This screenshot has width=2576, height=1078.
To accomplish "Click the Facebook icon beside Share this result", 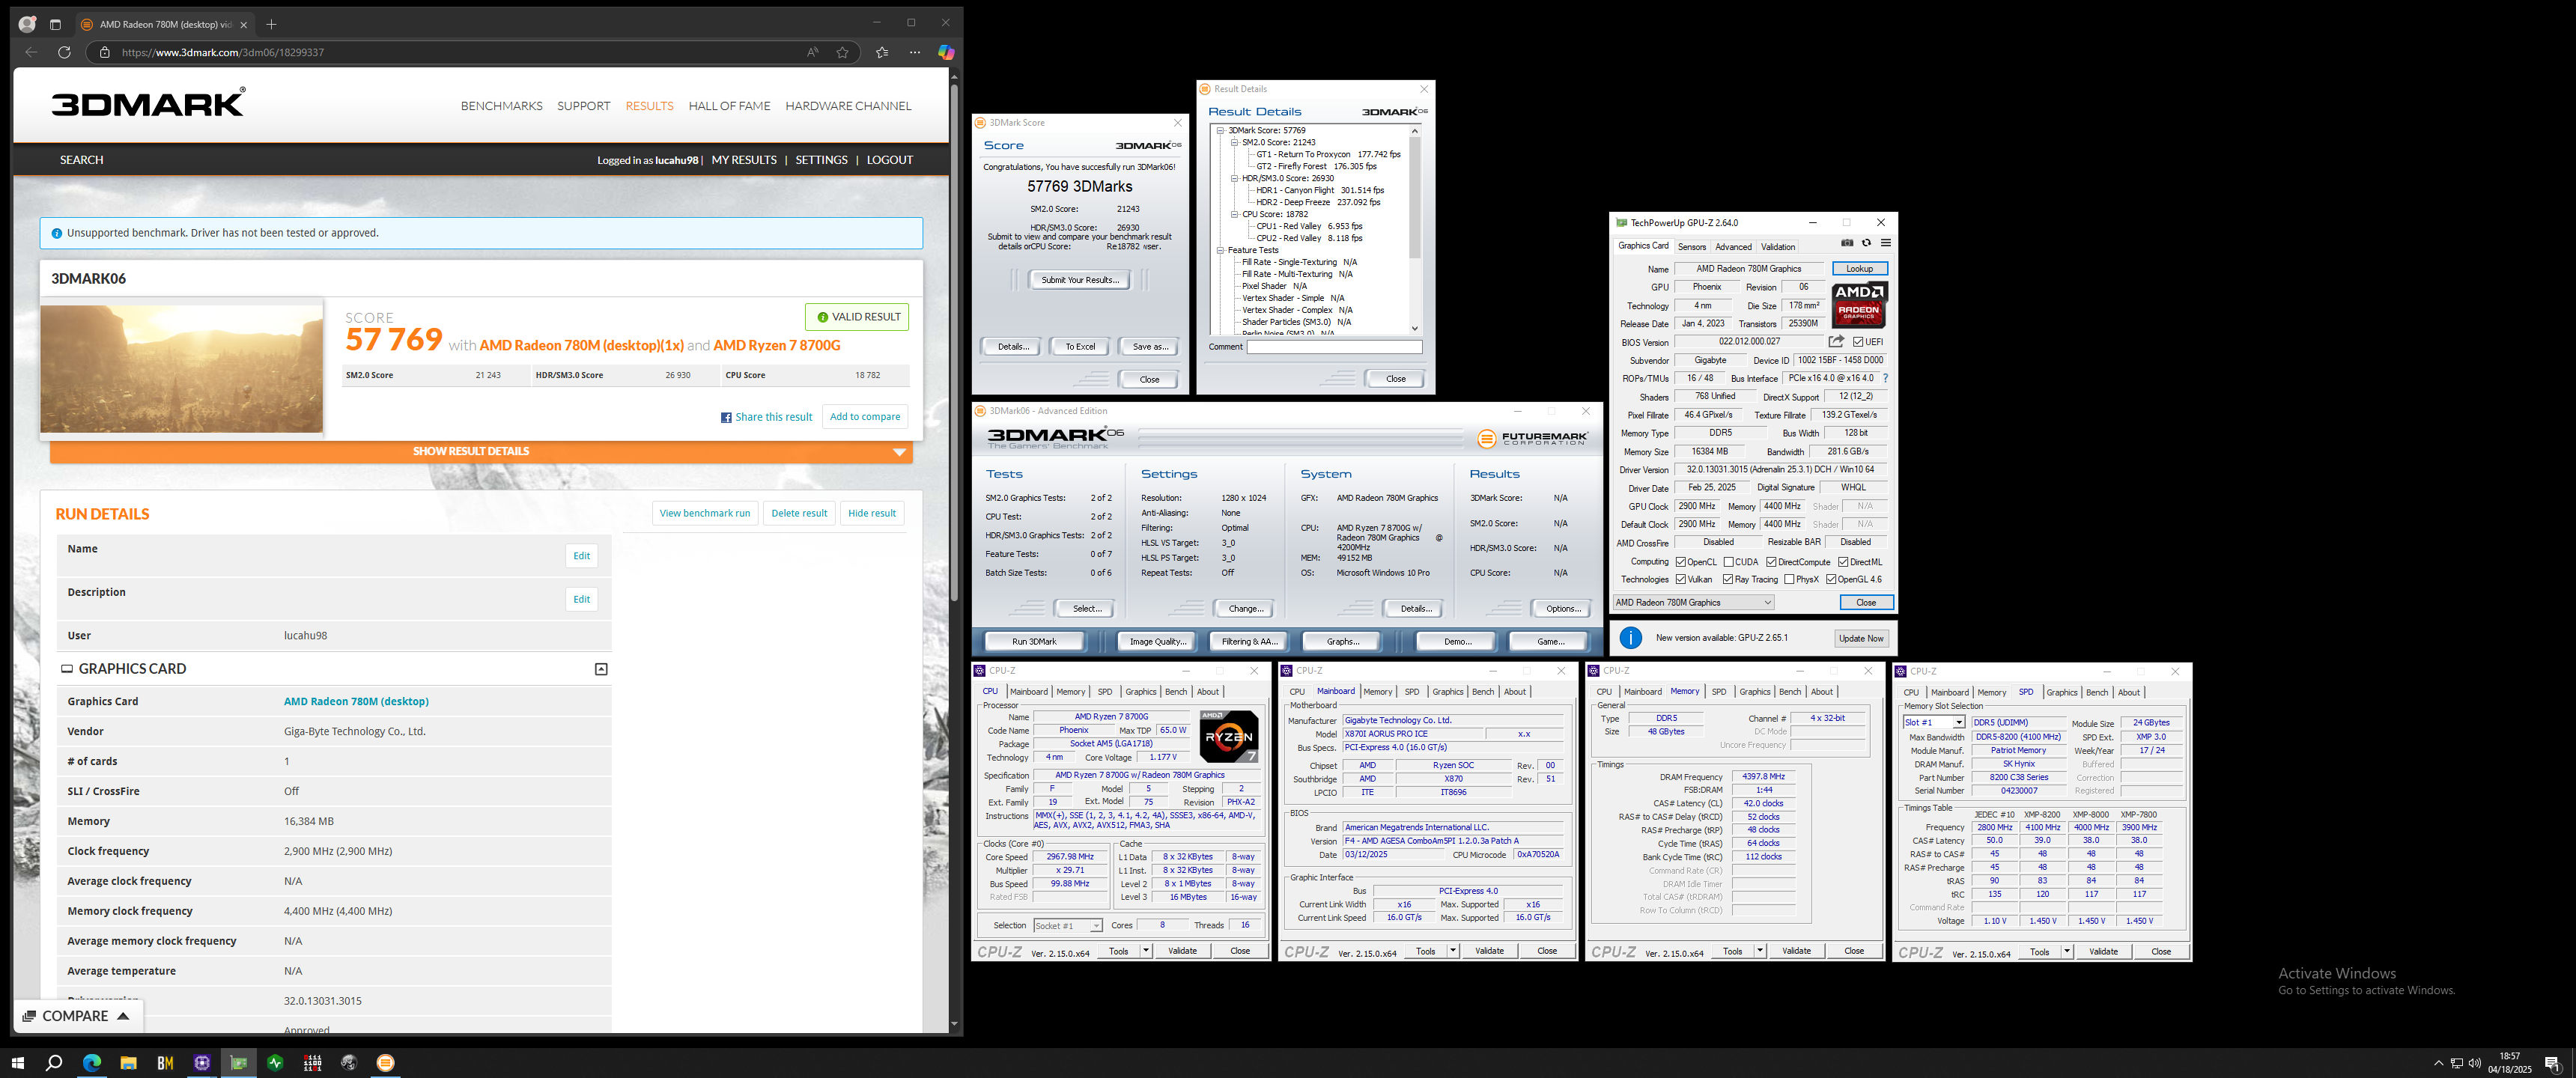I will pos(726,418).
